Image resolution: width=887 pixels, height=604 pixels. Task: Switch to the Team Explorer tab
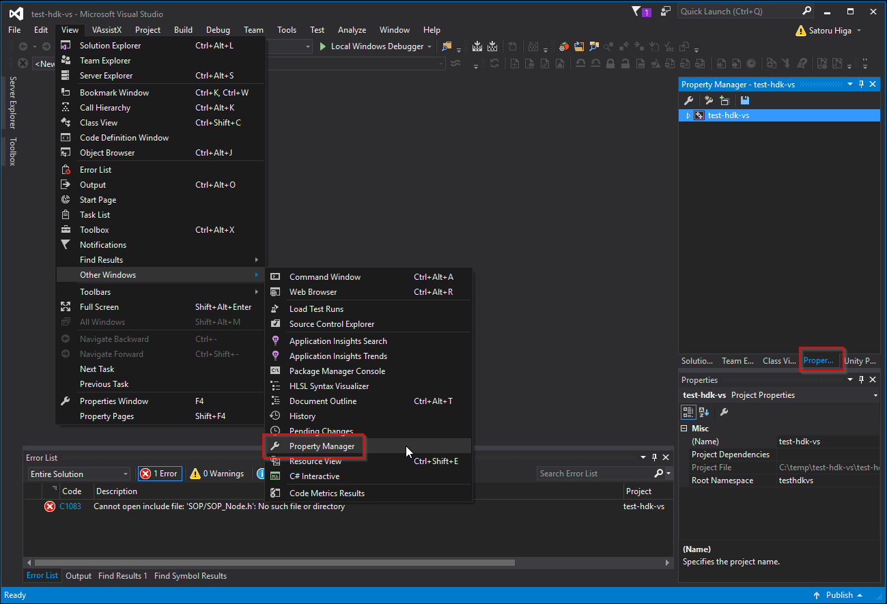click(x=738, y=361)
